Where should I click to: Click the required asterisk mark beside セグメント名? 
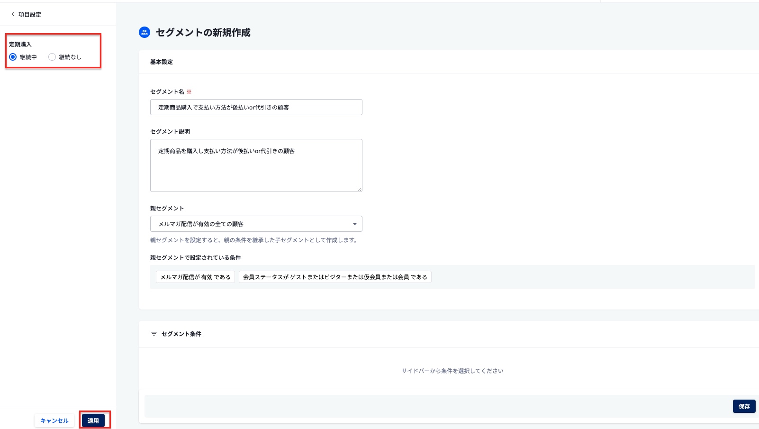pos(190,91)
